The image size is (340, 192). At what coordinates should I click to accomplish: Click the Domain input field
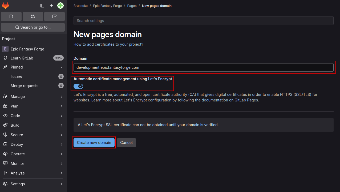[204, 67]
